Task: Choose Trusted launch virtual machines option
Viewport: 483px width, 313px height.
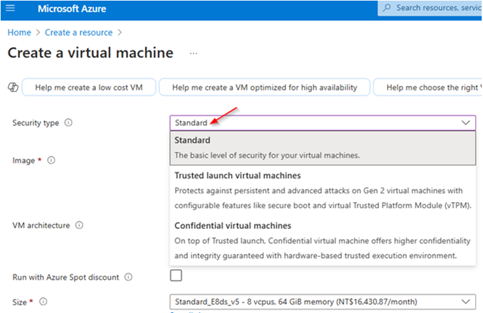Action: 322,190
